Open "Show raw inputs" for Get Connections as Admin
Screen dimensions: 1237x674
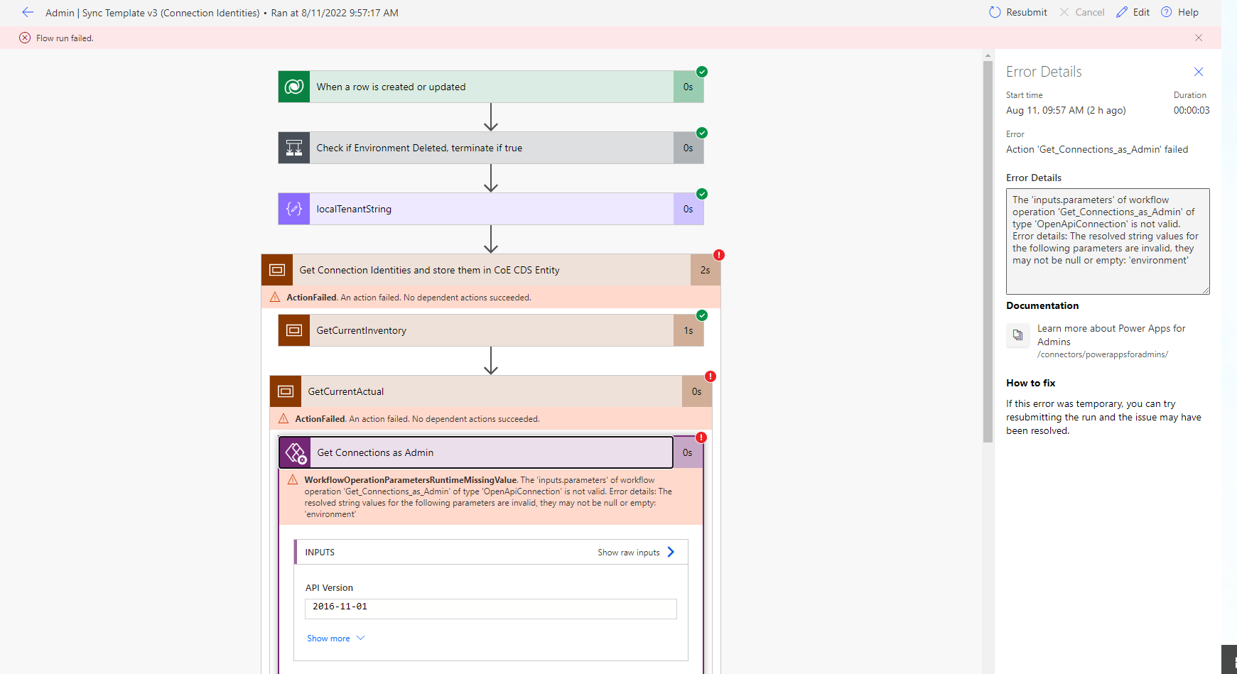point(634,552)
